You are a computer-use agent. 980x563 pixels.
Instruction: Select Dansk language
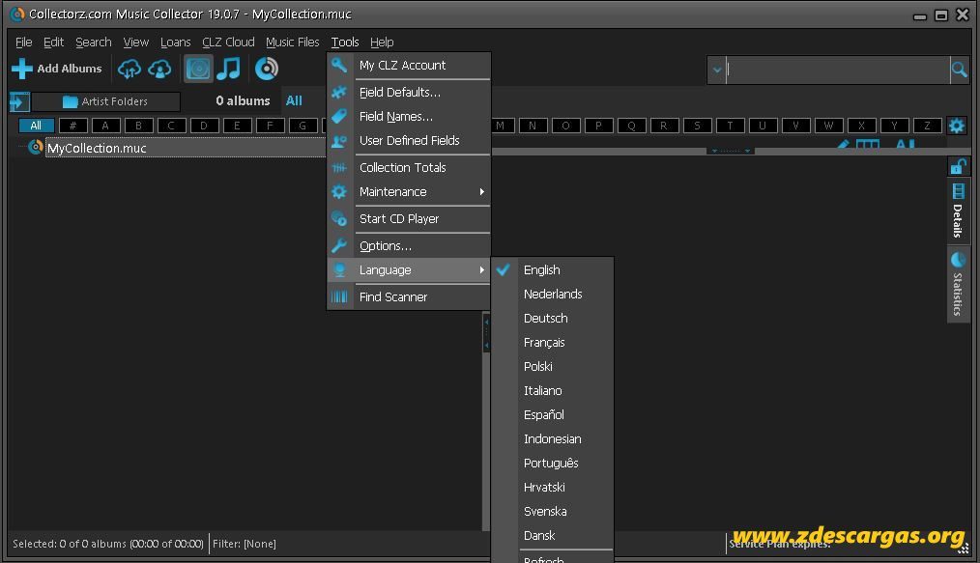(553, 536)
